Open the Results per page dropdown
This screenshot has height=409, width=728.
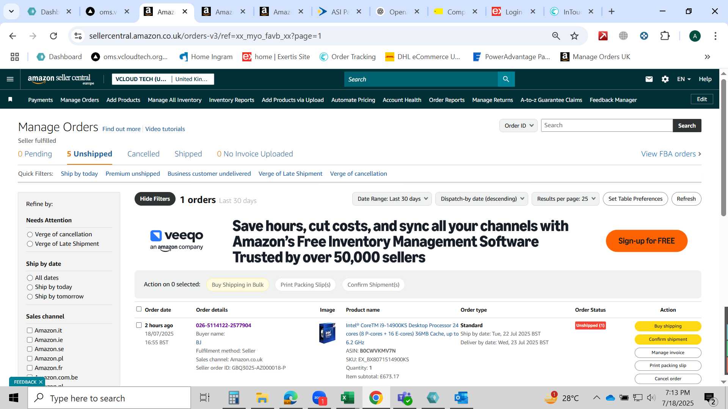[x=565, y=199]
